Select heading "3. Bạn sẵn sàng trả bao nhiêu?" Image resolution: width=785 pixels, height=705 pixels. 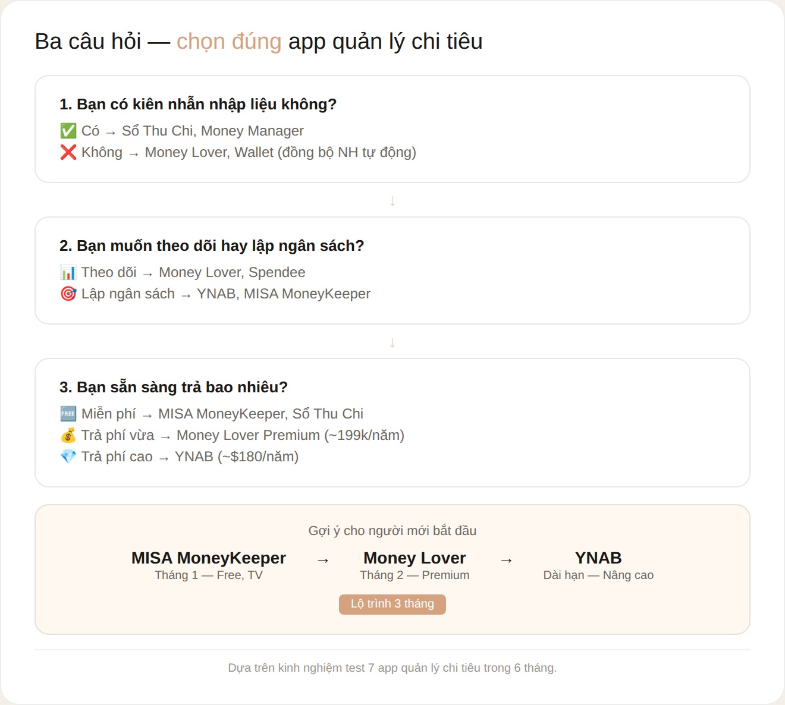(x=174, y=388)
